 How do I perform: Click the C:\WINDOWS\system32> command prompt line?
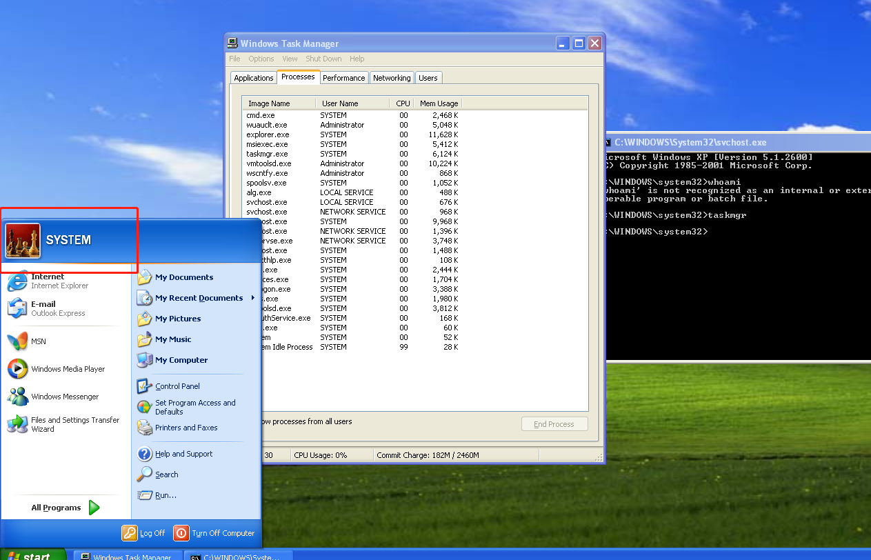tap(658, 232)
